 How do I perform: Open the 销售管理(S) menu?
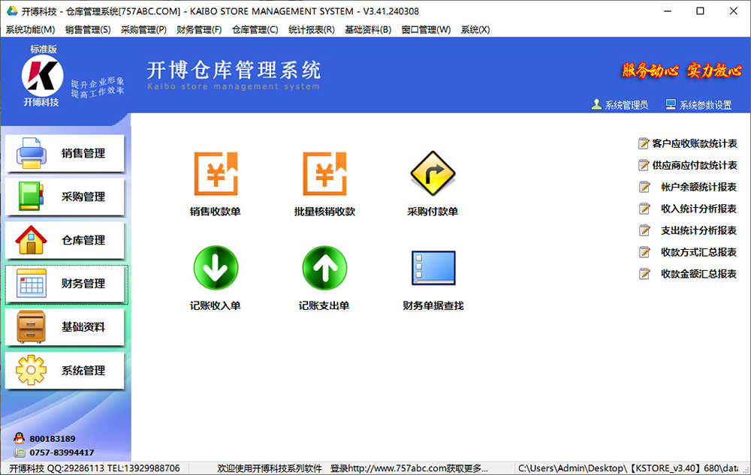(88, 30)
